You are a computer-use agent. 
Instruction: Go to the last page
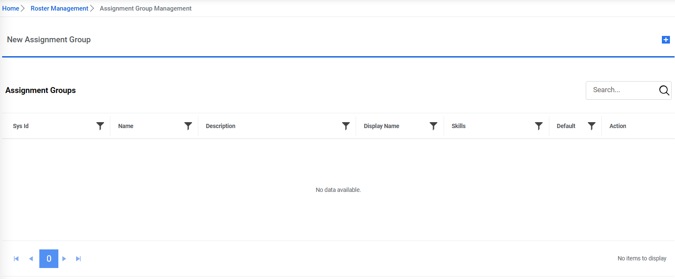(78, 259)
